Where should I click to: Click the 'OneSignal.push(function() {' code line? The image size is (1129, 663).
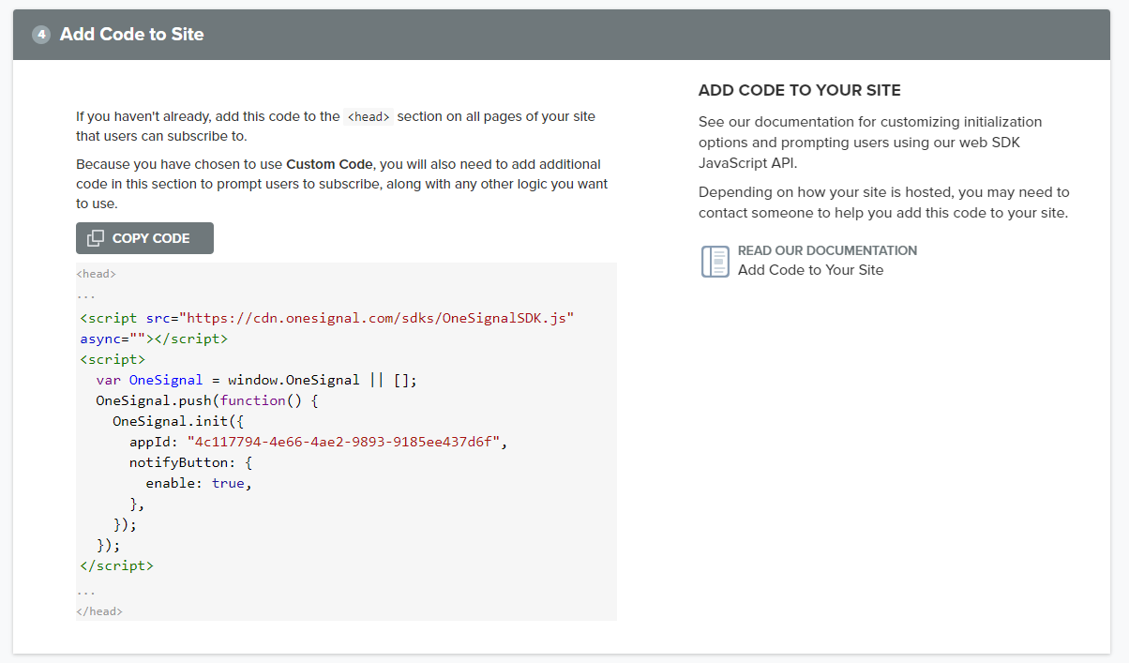tap(208, 400)
